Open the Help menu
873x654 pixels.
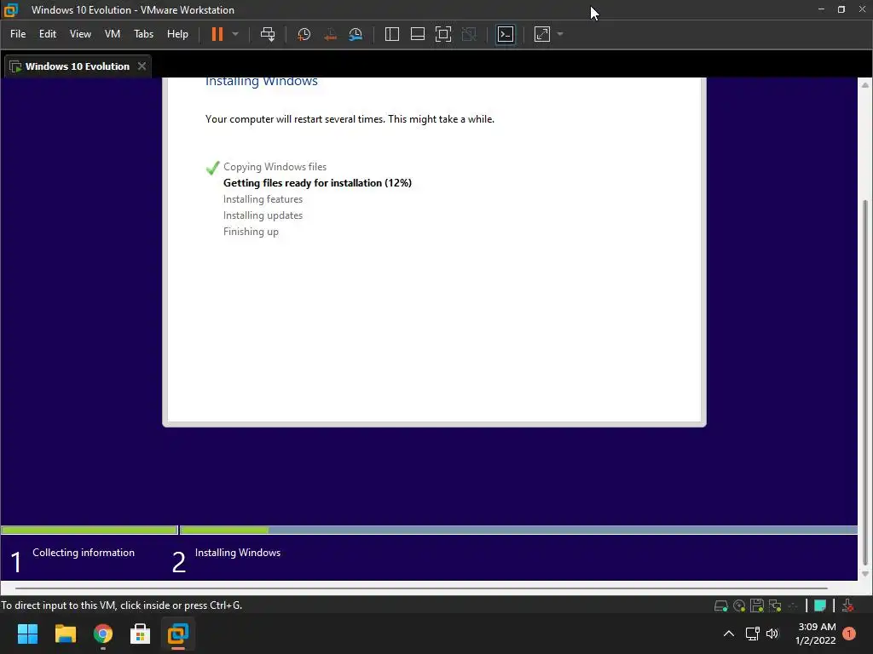(177, 34)
